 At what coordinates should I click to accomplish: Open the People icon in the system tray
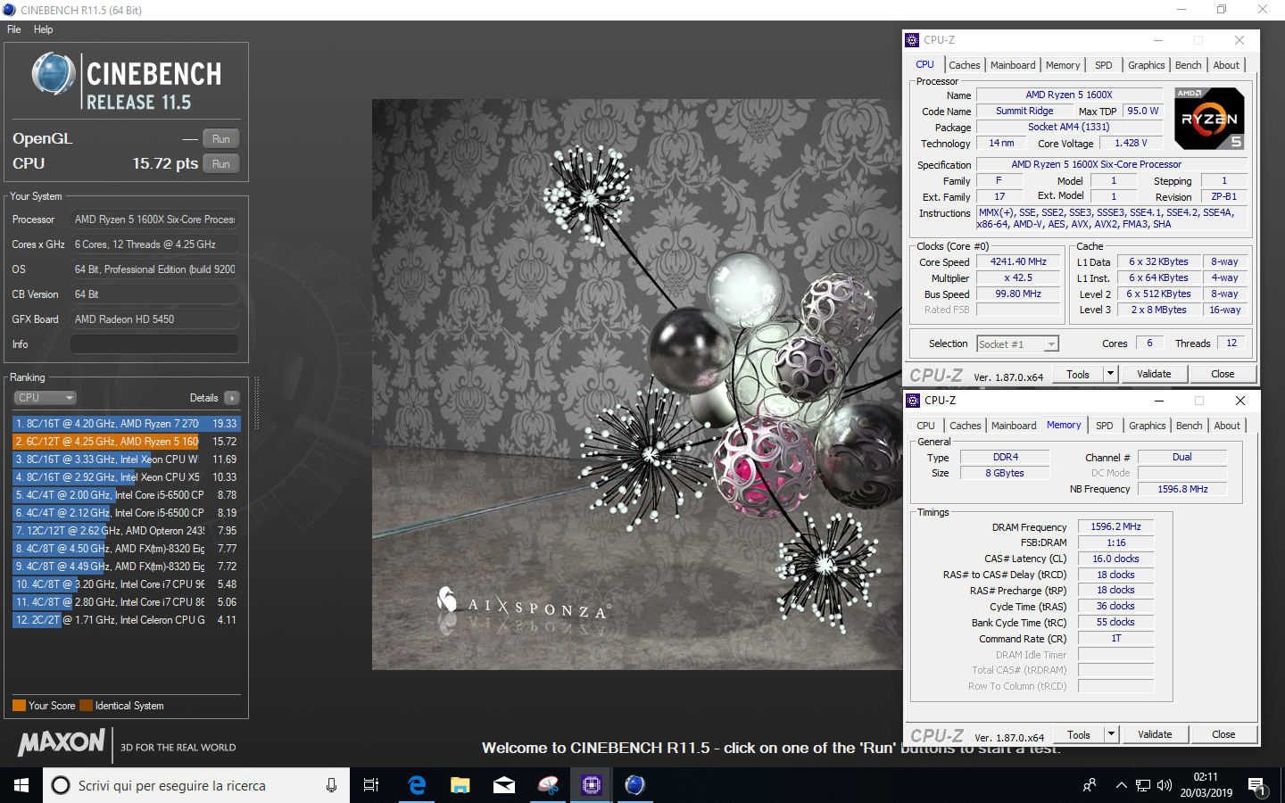(1090, 785)
